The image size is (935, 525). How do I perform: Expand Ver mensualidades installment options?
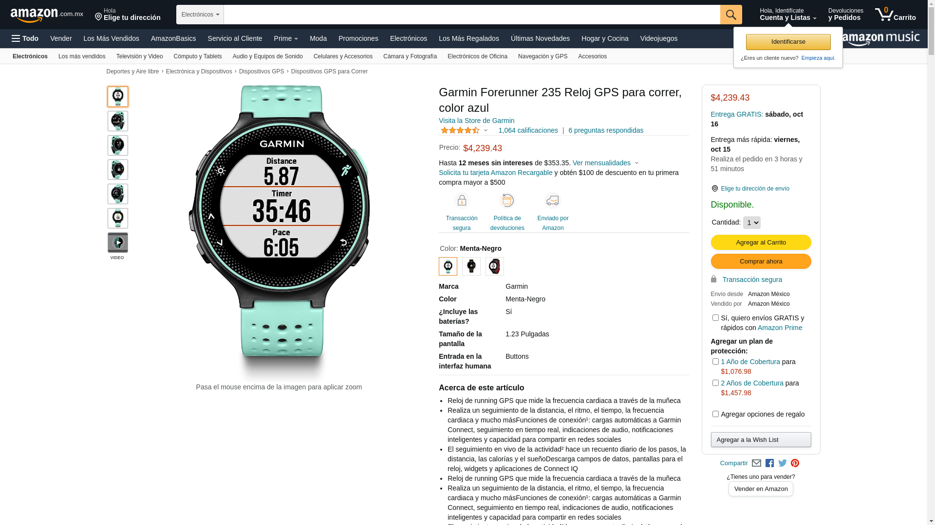[605, 163]
